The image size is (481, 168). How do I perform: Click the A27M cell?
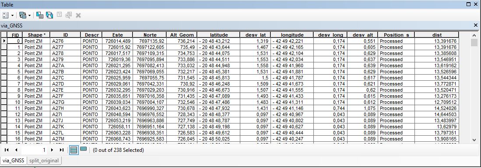pos(65,139)
